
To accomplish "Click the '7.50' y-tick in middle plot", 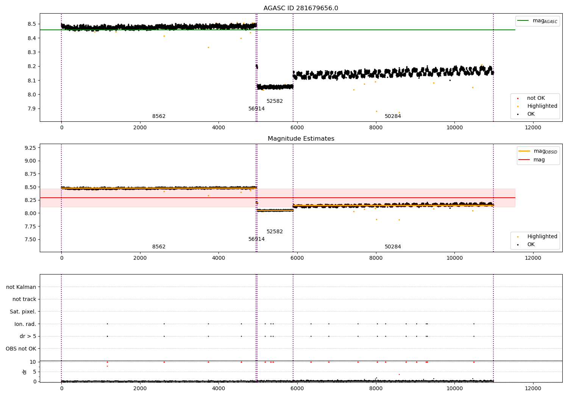I will [30, 239].
